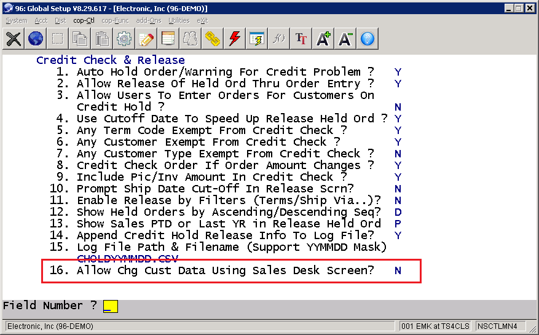The height and width of the screenshot is (335, 539).
Task: Click the Credit Check & Release heading
Action: coord(111,60)
